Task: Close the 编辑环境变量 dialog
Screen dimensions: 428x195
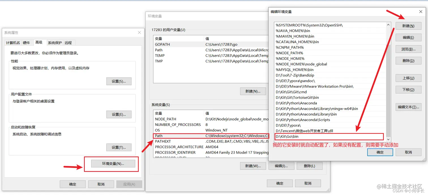Action: (x=421, y=12)
